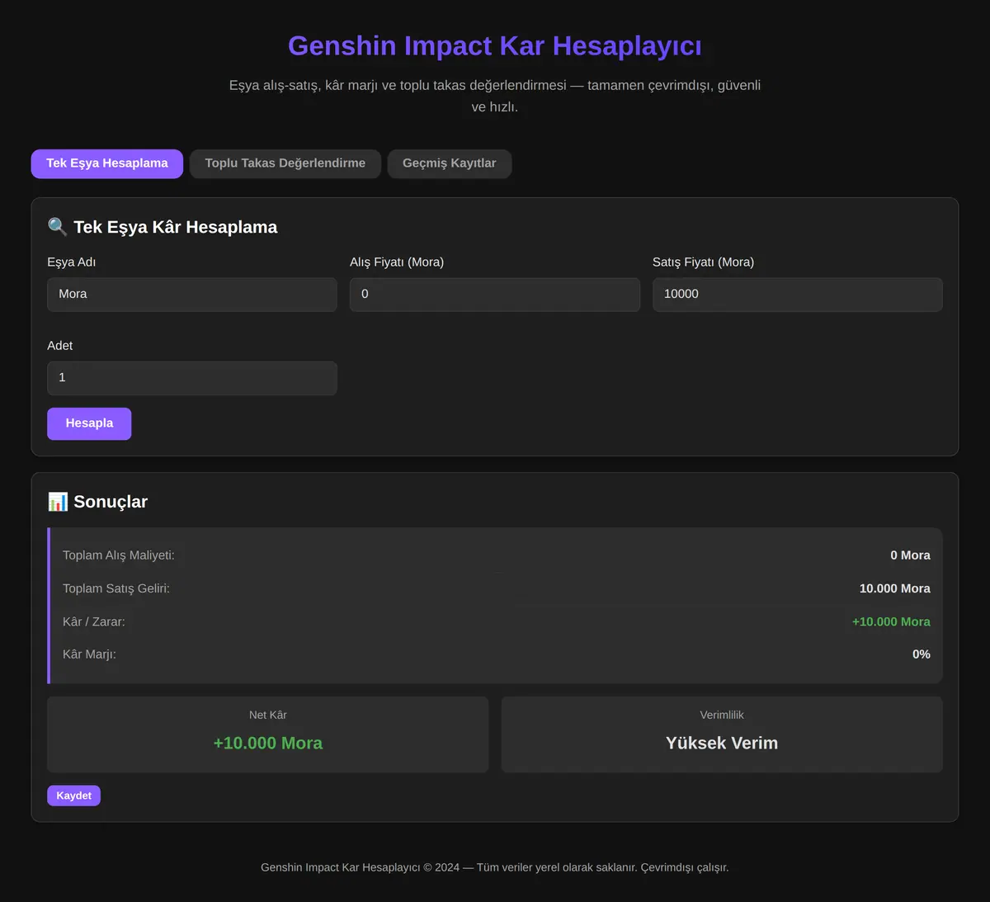Click the Eşya Adı field label
The image size is (990, 902).
(72, 262)
